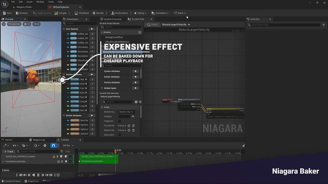The width and height of the screenshot is (328, 184).
Task: Open the Lit view mode menu
Action: (27, 24)
